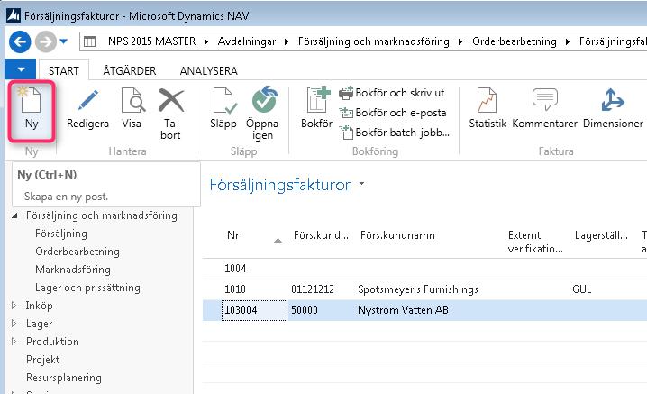
Task: Expand the Produktion tree node
Action: pyautogui.click(x=14, y=341)
